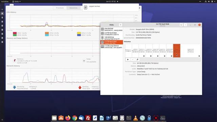Select the 1.8 TB Ext4 Partition 9 block

click(191, 50)
